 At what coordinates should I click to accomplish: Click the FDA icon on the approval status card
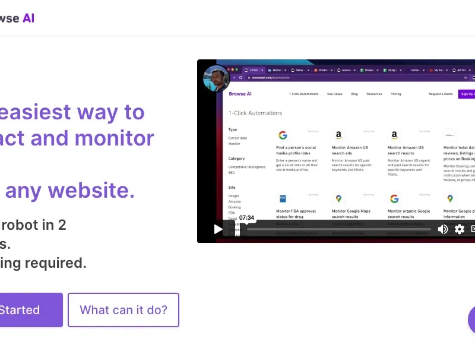click(x=283, y=198)
